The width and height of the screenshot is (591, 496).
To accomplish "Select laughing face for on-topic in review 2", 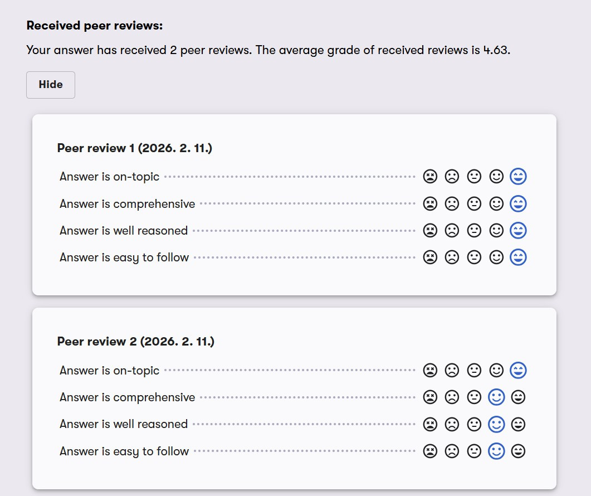I will pos(518,370).
